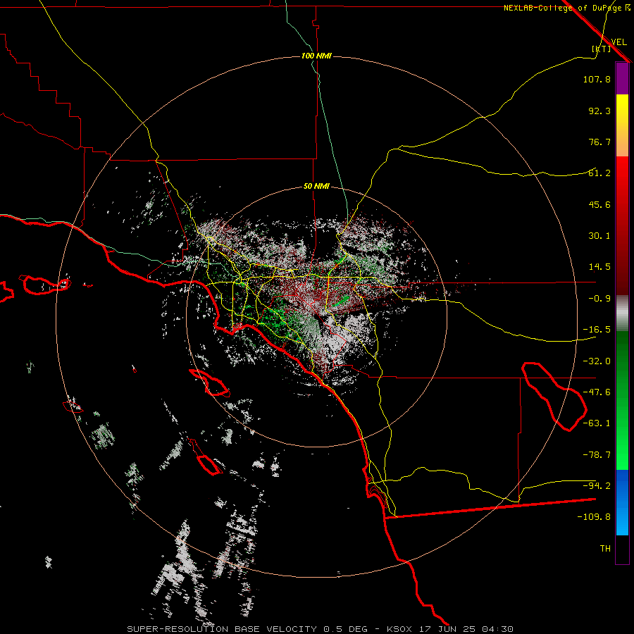Image resolution: width=634 pixels, height=634 pixels.
Task: Click the 92.3 scale value
Action: tap(599, 111)
